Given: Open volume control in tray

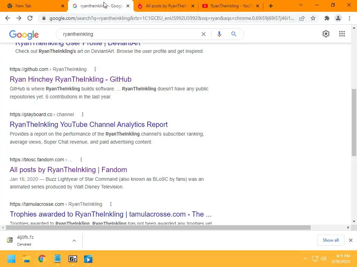Looking at the screenshot, I should pyautogui.click(x=324, y=259).
